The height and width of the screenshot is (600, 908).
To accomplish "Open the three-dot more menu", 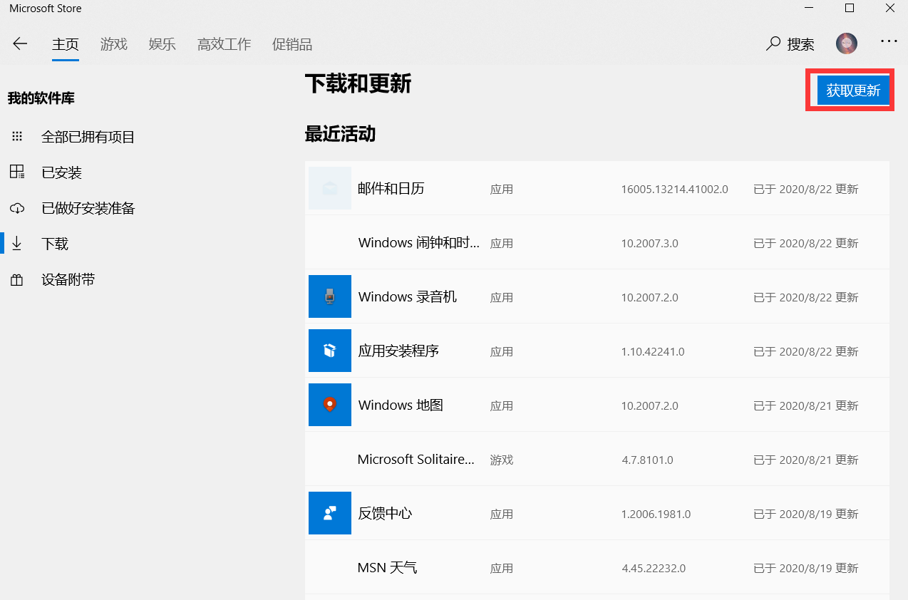I will [889, 41].
